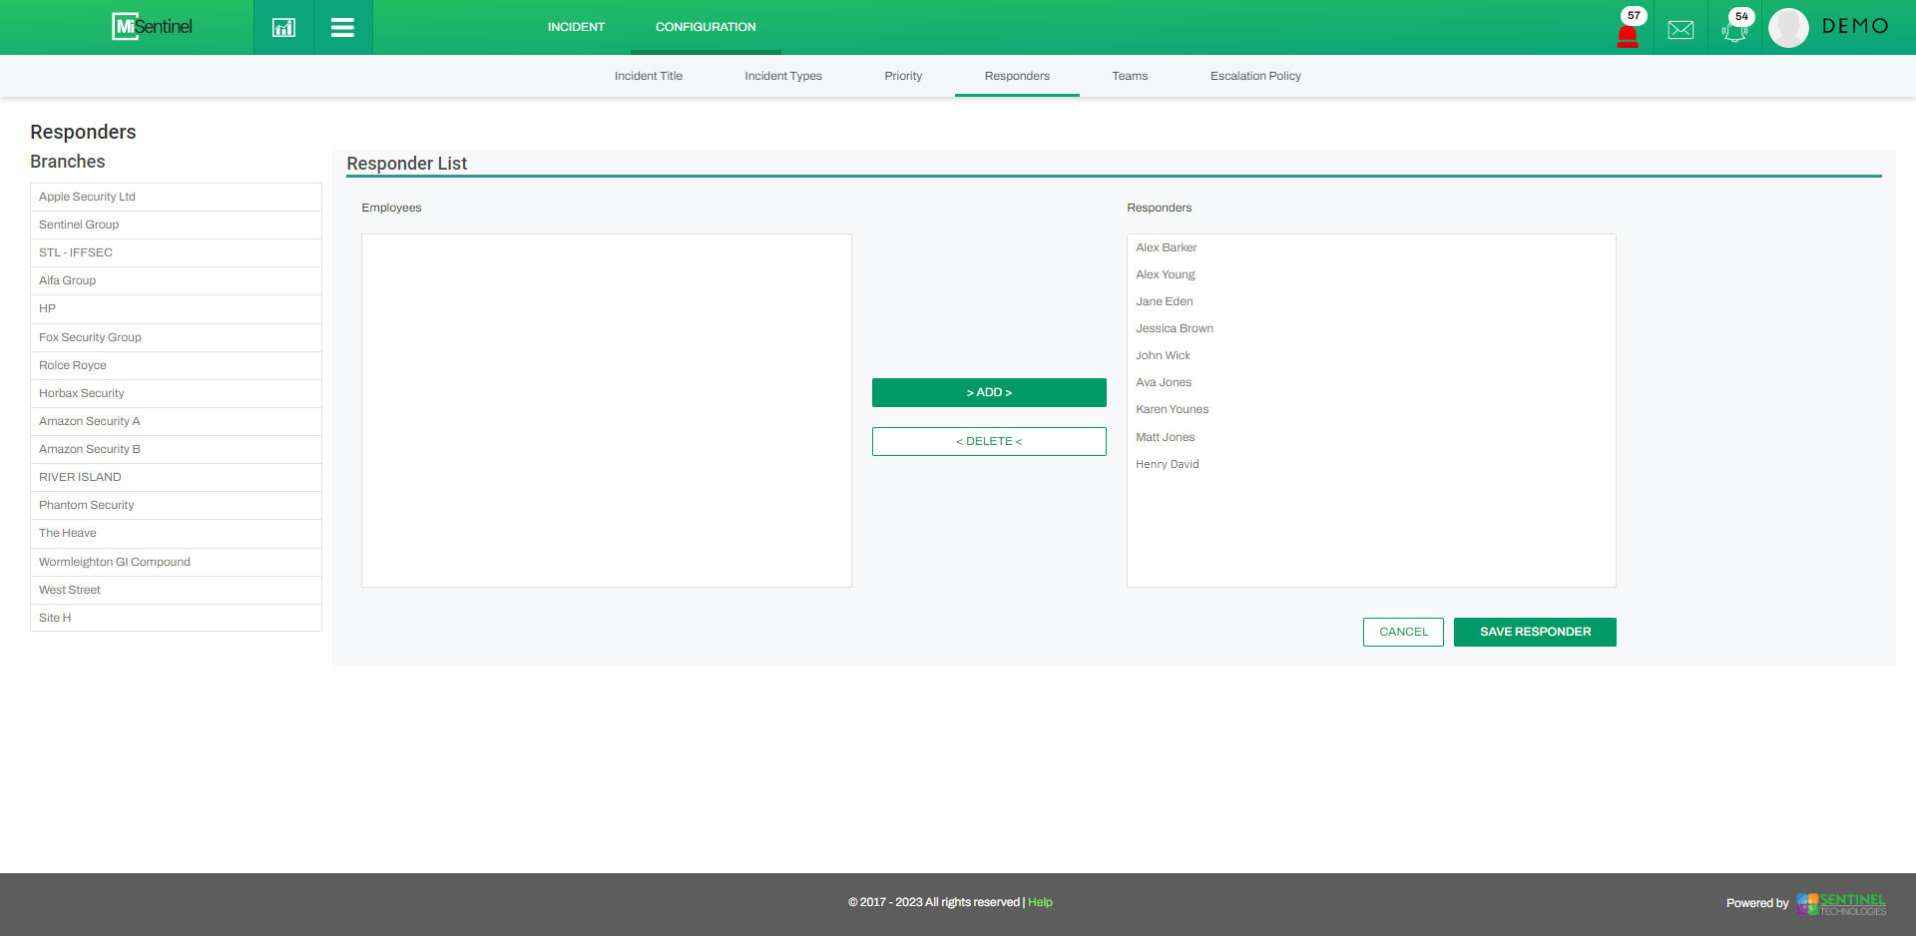
Task: Go to the Incident Types tab
Action: coord(782,76)
